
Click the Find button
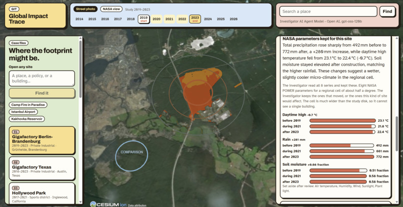coord(387,11)
